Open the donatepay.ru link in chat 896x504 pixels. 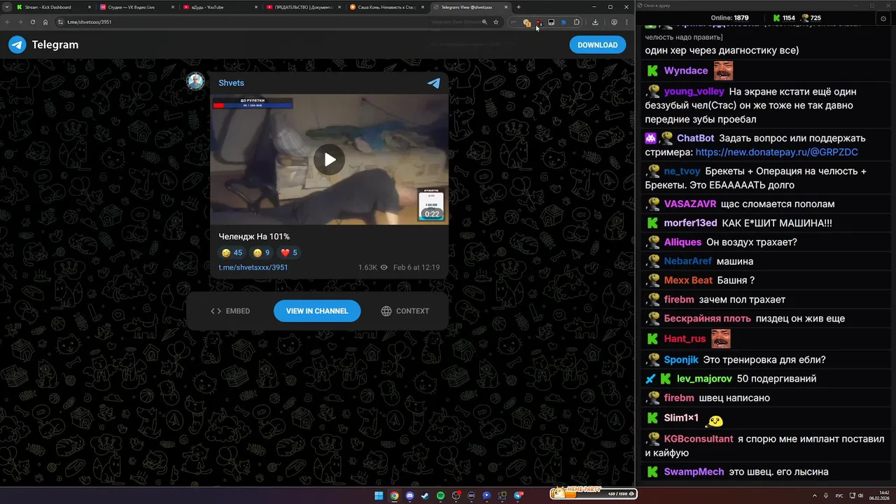click(x=777, y=152)
